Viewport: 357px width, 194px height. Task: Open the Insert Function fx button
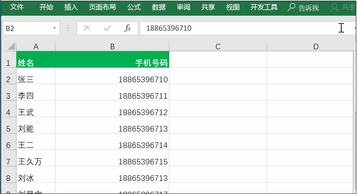(127, 28)
